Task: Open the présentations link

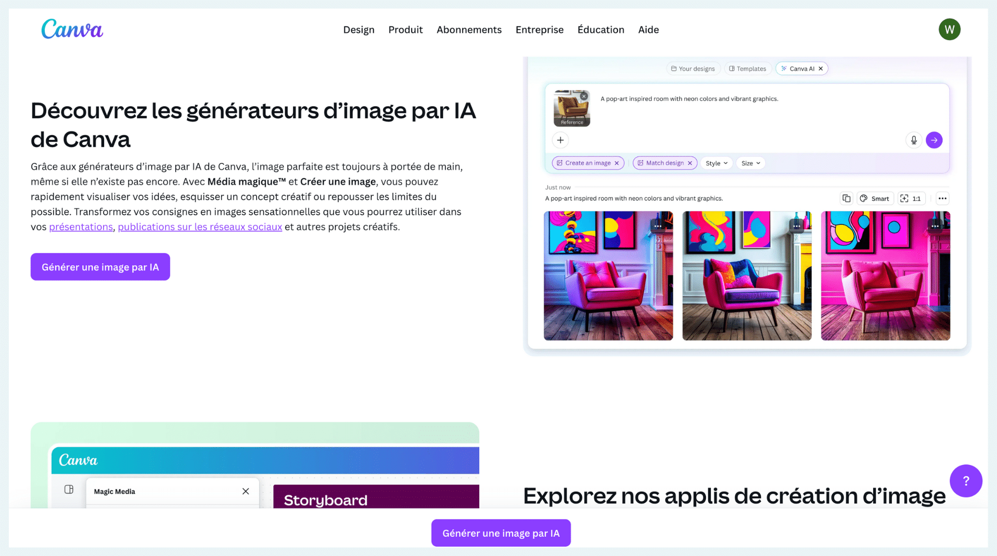Action: (81, 227)
